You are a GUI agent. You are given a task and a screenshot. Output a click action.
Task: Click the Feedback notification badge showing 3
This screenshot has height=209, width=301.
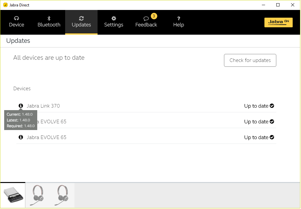pyautogui.click(x=154, y=16)
